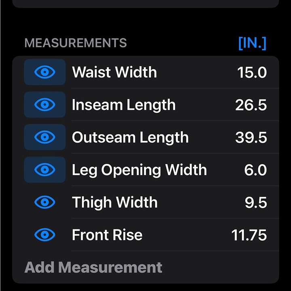Edit the 39.5 outseam value
Image resolution: width=291 pixels, height=291 pixels.
251,137
